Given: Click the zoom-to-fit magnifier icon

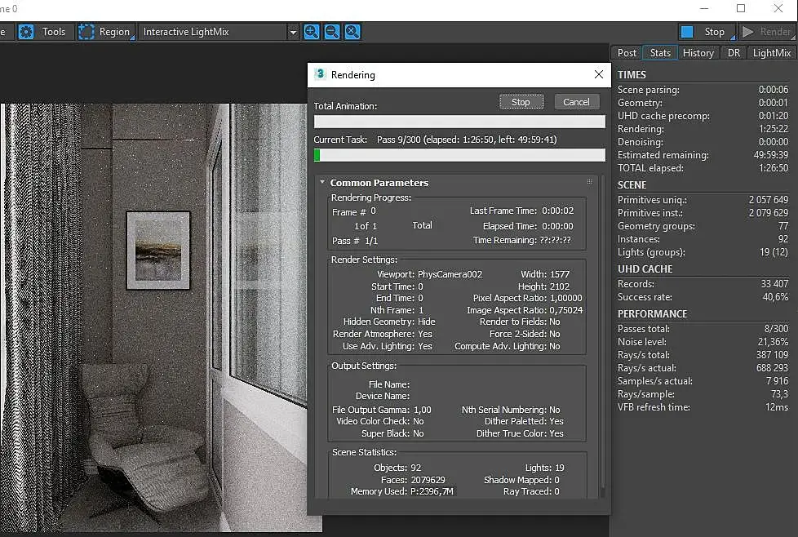Looking at the screenshot, I should coord(352,32).
